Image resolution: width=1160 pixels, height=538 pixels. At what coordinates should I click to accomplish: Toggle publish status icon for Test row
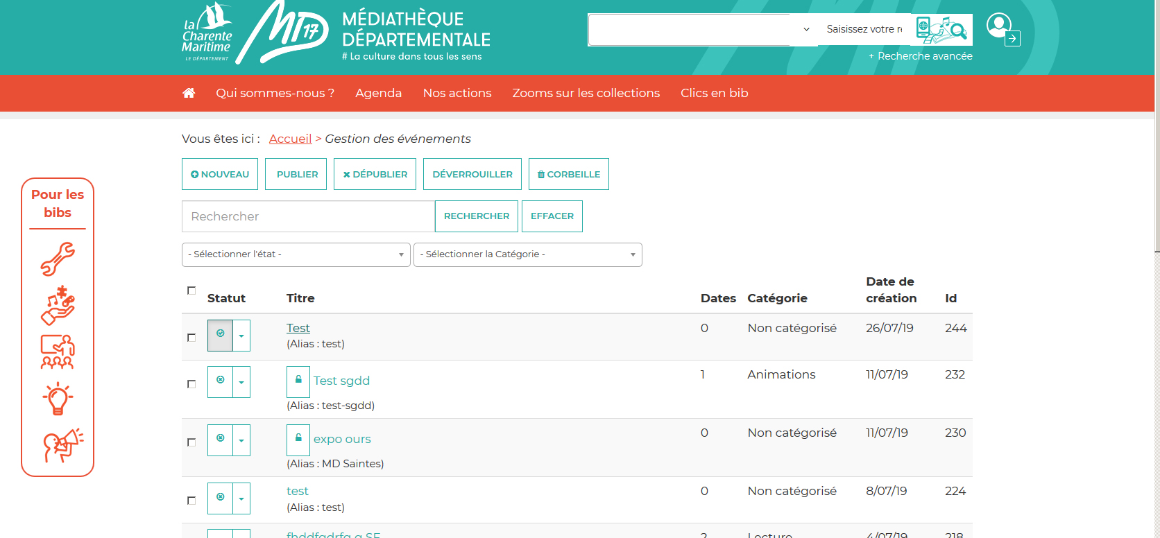[220, 336]
